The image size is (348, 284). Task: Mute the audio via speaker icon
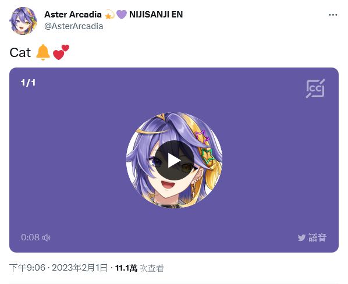[x=46, y=237]
